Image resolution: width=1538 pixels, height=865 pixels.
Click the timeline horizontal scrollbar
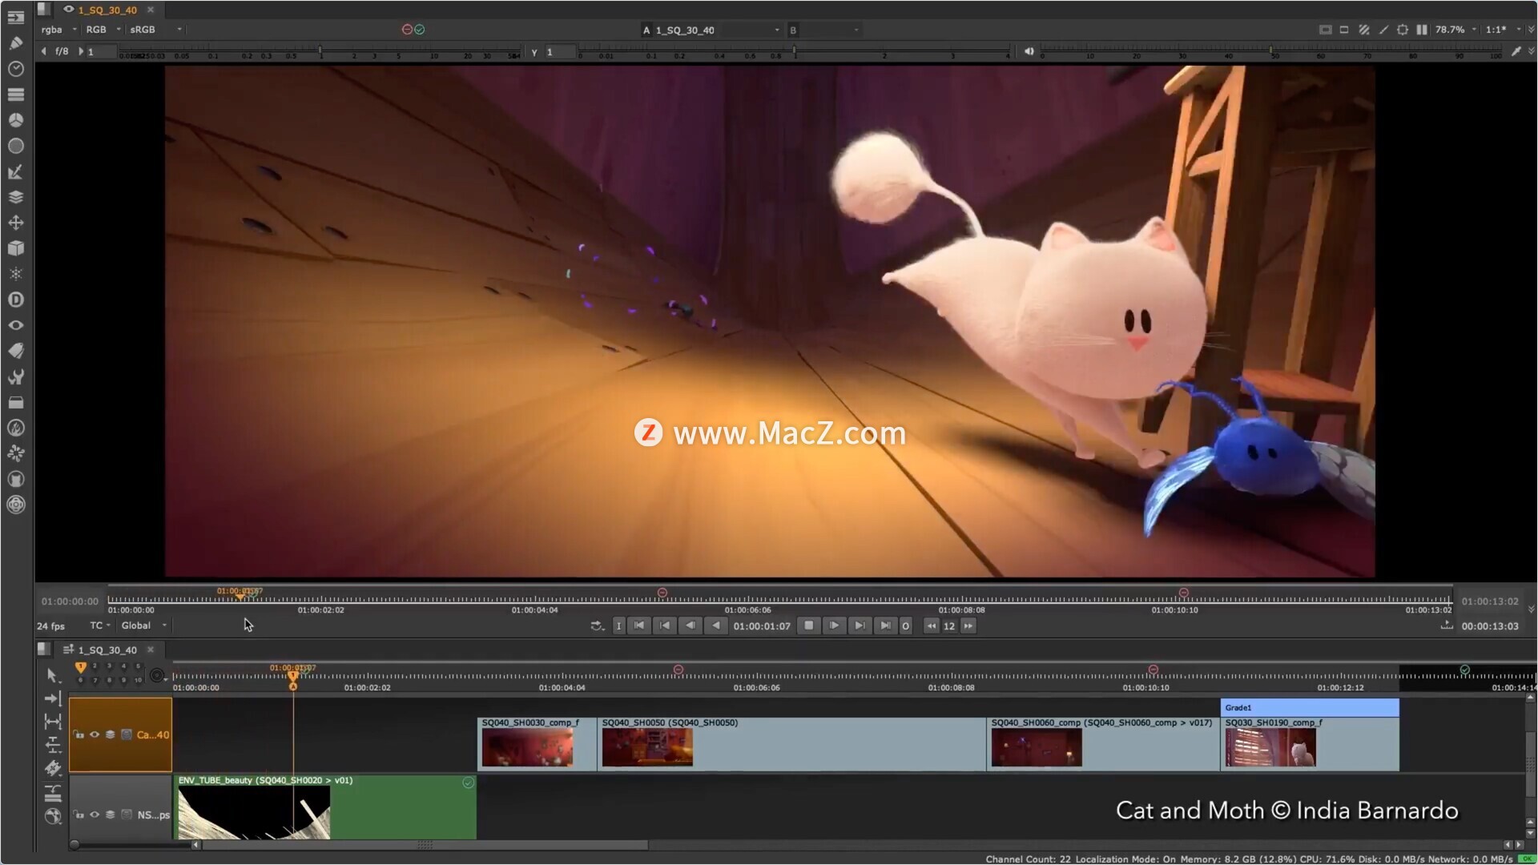425,845
